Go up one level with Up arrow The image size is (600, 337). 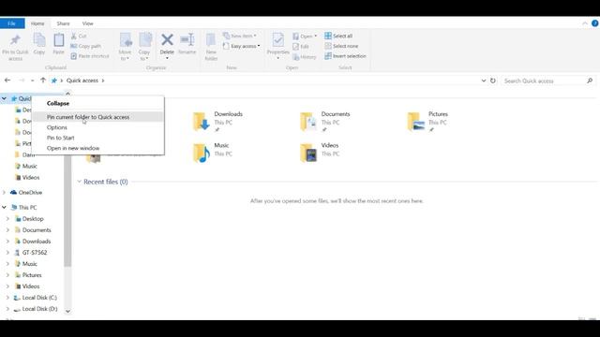pos(43,81)
